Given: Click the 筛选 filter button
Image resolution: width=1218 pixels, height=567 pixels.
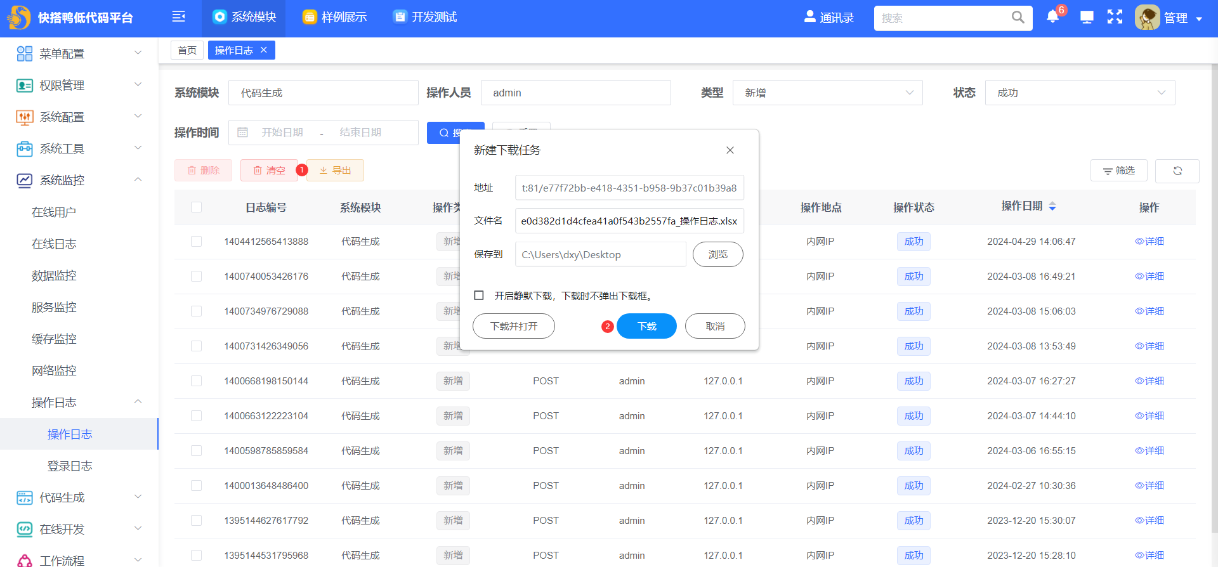Looking at the screenshot, I should 1118,171.
